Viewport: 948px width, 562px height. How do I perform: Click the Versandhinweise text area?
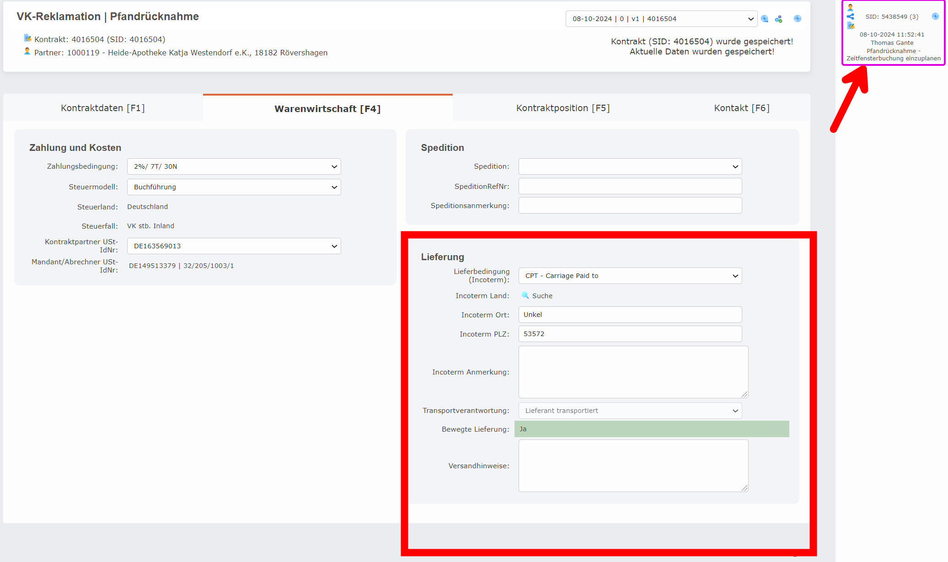point(633,466)
